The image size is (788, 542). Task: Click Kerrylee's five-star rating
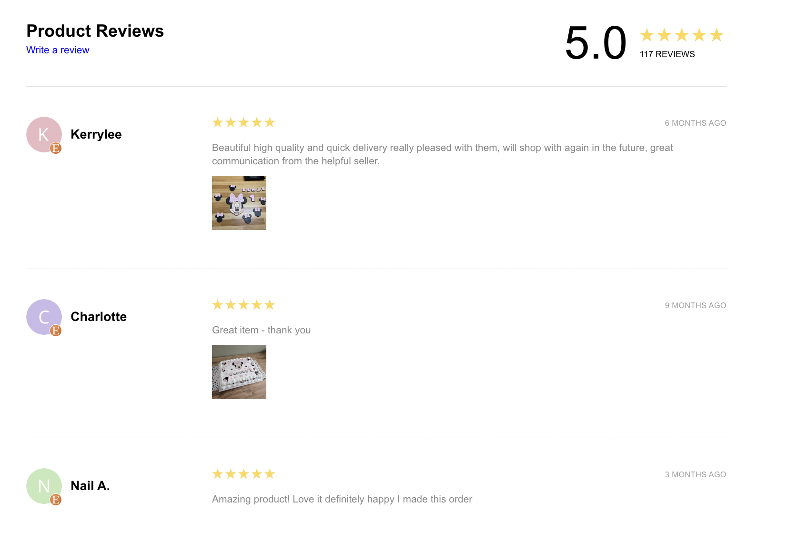pos(243,123)
